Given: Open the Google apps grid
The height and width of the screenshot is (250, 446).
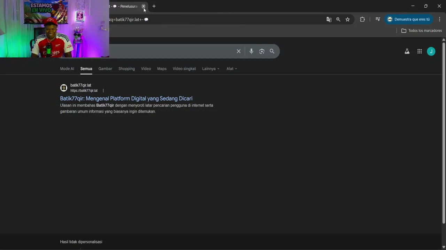Looking at the screenshot, I should pyautogui.click(x=420, y=51).
